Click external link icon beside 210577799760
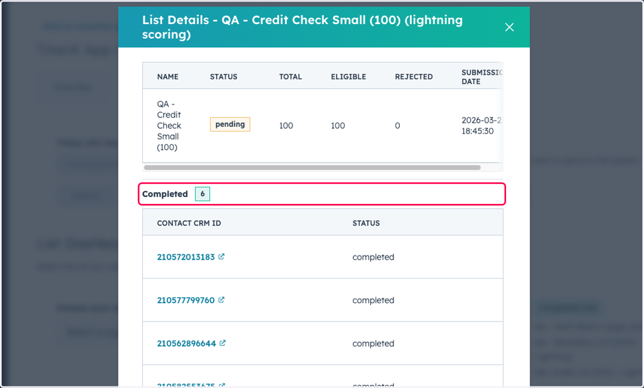This screenshot has width=644, height=388. click(x=221, y=300)
